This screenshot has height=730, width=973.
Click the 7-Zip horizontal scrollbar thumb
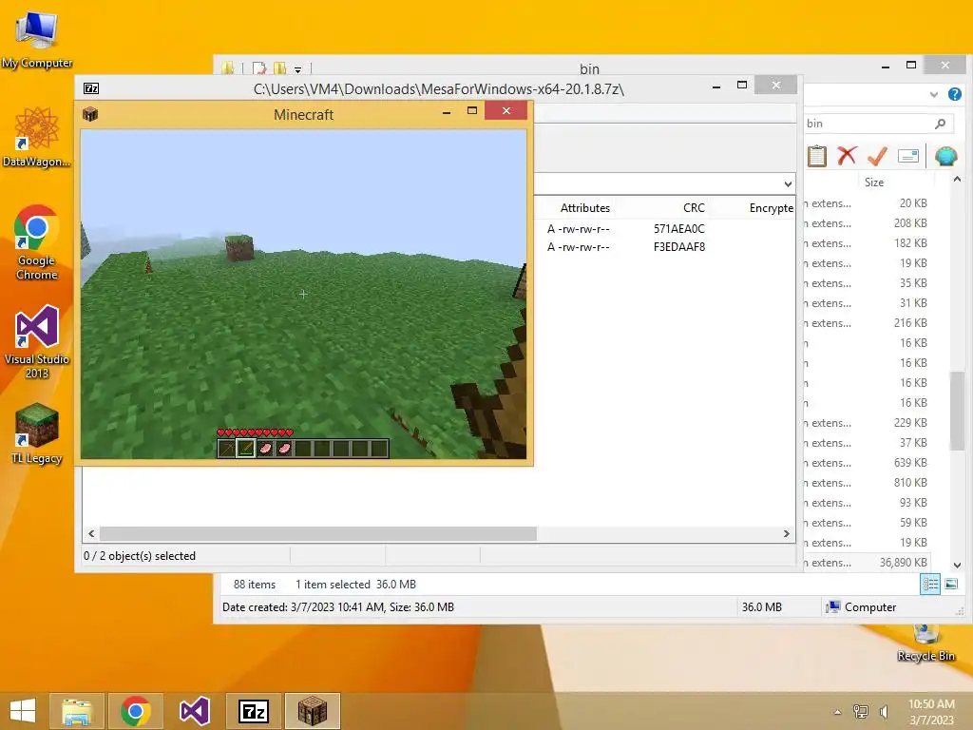point(318,534)
